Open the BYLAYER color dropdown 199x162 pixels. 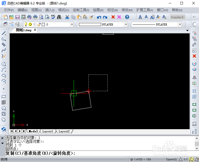coord(126,24)
